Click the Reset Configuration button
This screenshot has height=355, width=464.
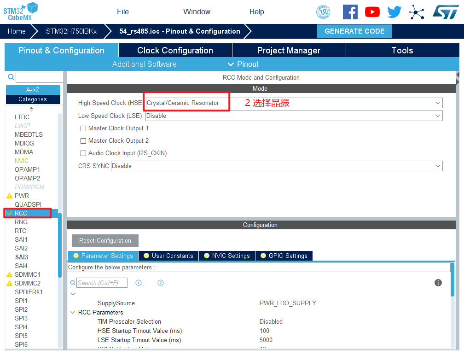(105, 240)
